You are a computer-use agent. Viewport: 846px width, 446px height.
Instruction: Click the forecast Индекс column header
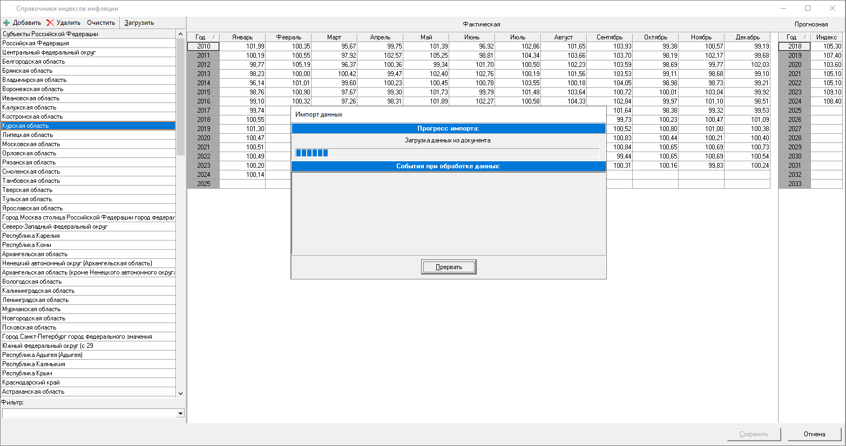point(826,37)
